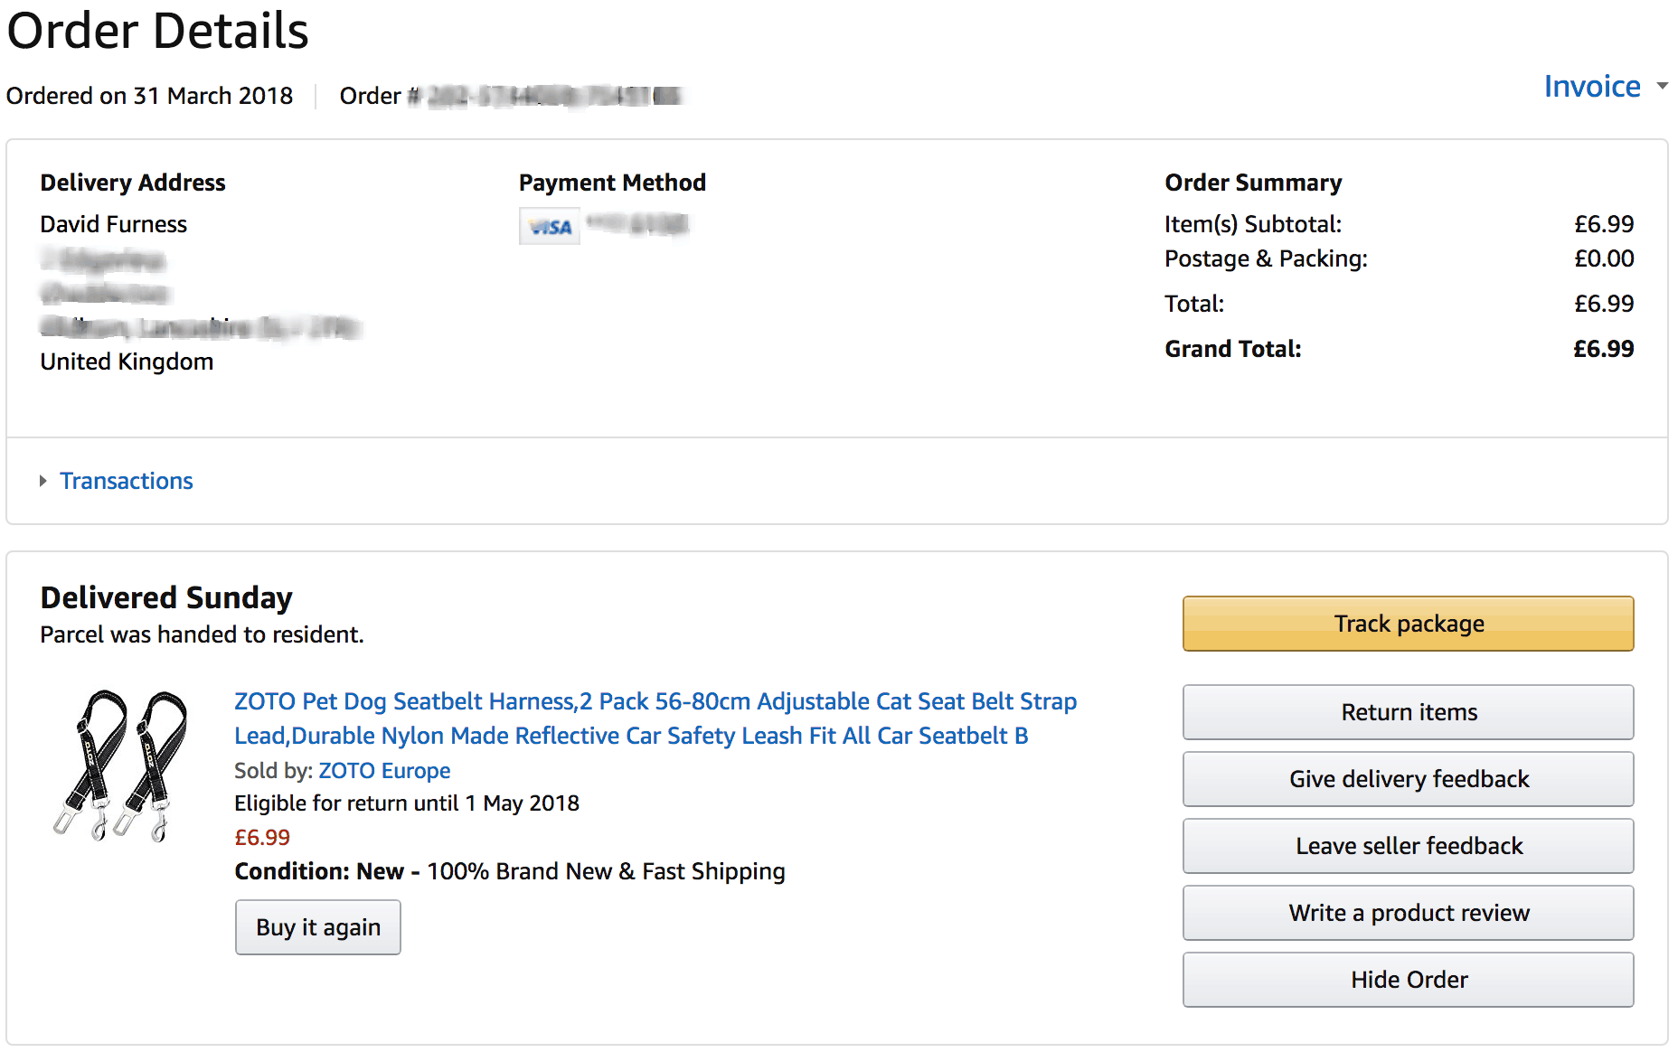The width and height of the screenshot is (1678, 1052).
Task: Click the Visa payment method icon
Action: tap(549, 226)
